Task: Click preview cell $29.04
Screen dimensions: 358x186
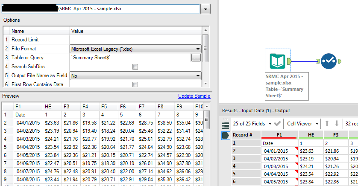Action: [146, 180]
